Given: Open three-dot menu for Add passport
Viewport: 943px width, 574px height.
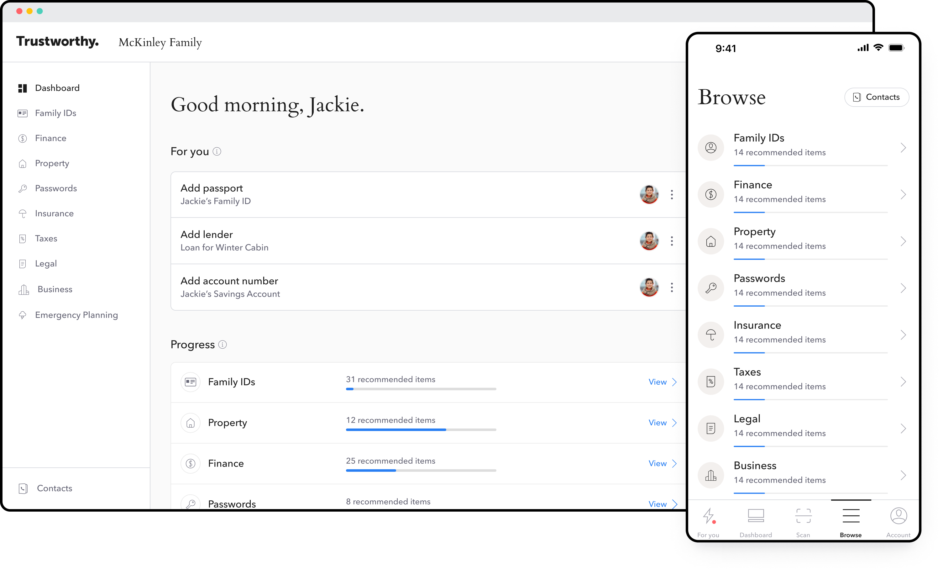Looking at the screenshot, I should 671,195.
